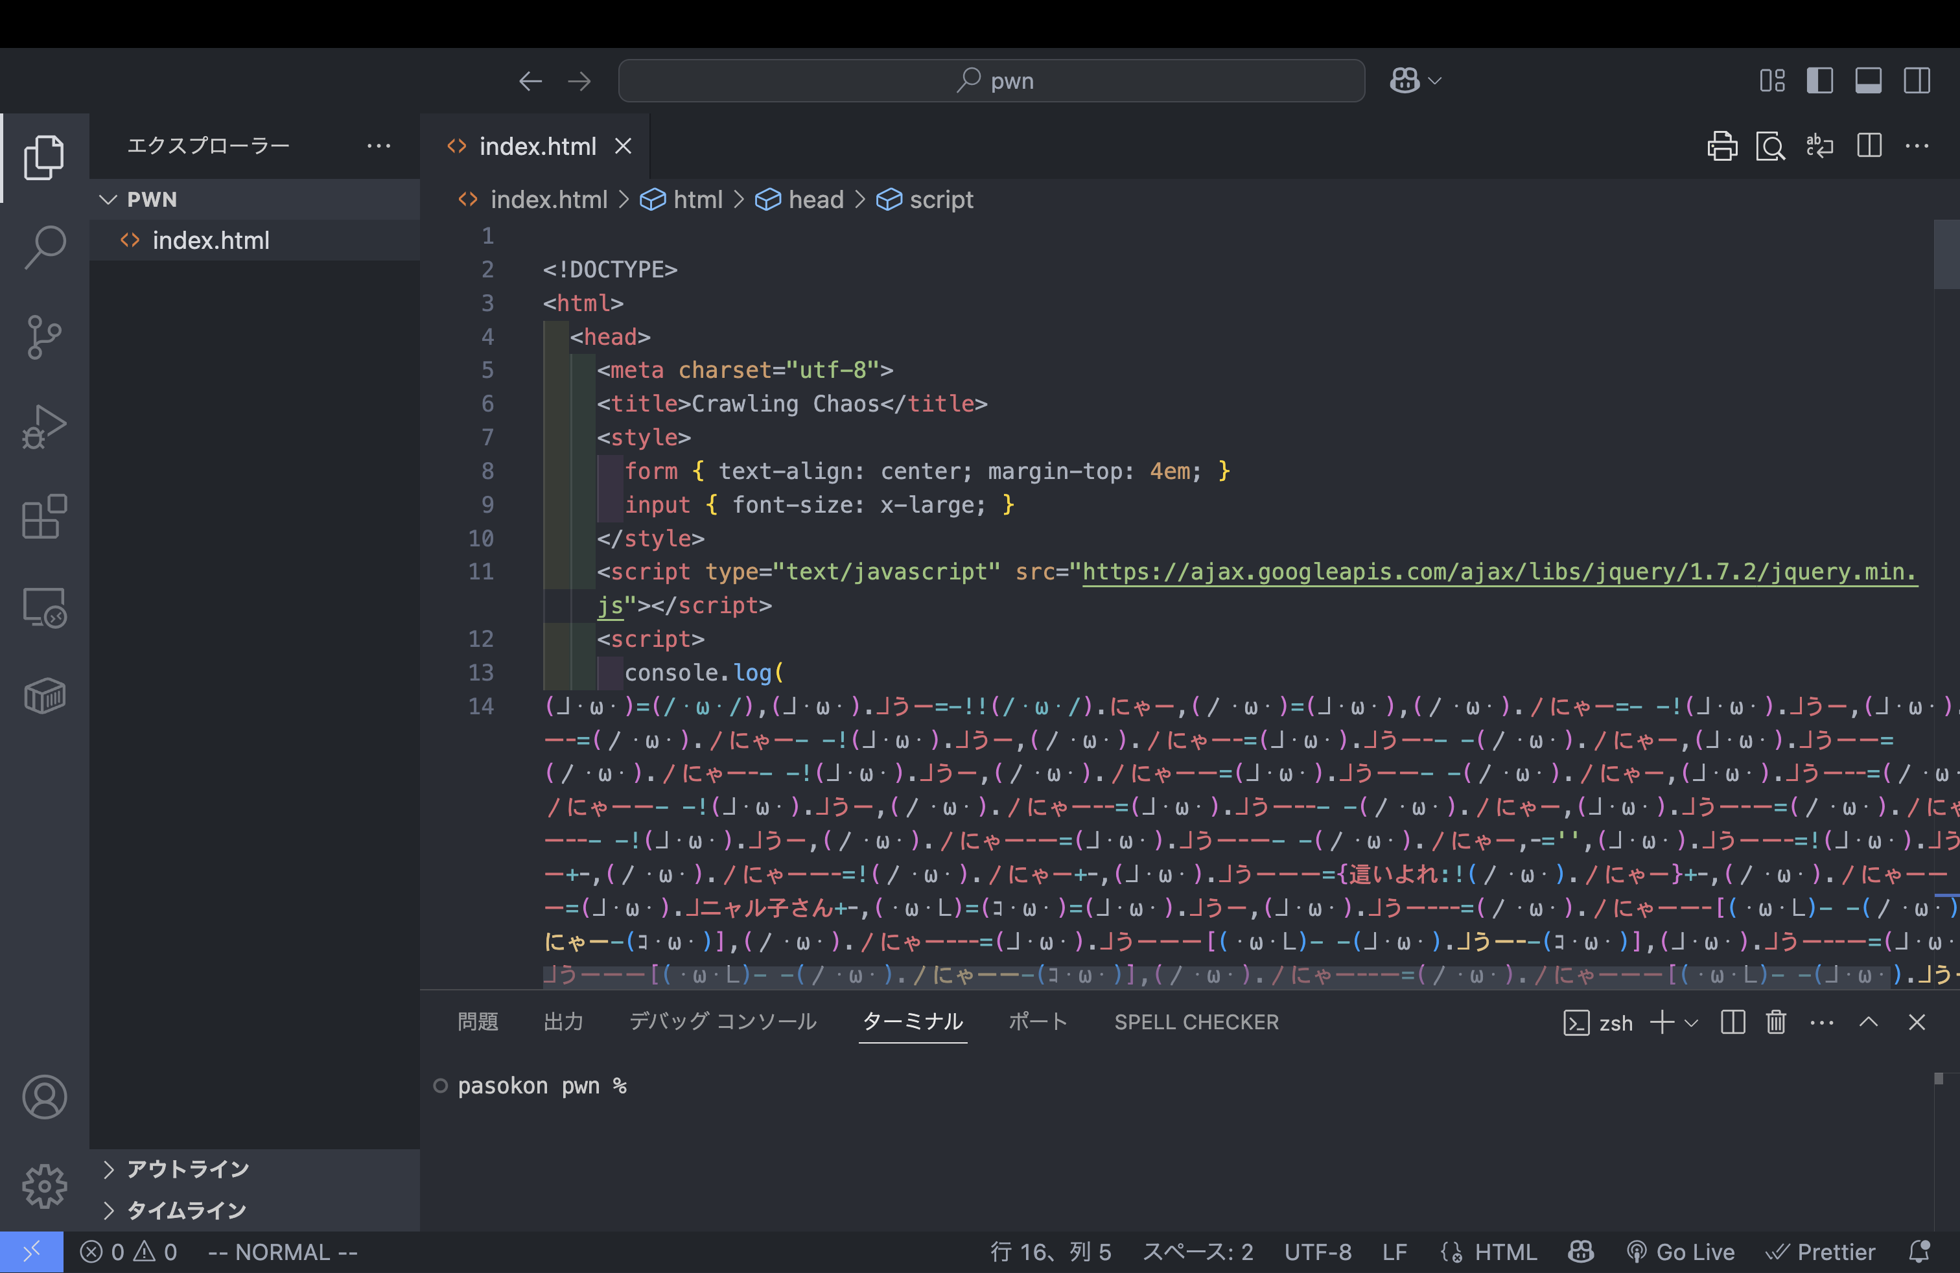This screenshot has width=1960, height=1273.
Task: Open the Search view in the activity bar
Action: point(45,246)
